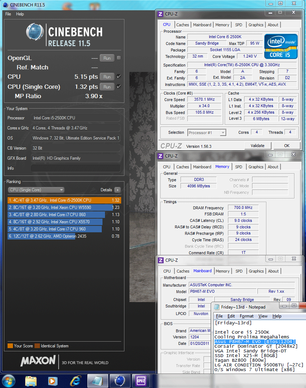
Task: Run the CPU benchmark
Action: point(107,77)
